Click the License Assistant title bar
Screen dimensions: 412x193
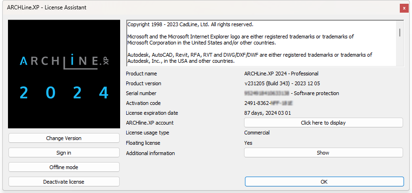click(x=188, y=8)
